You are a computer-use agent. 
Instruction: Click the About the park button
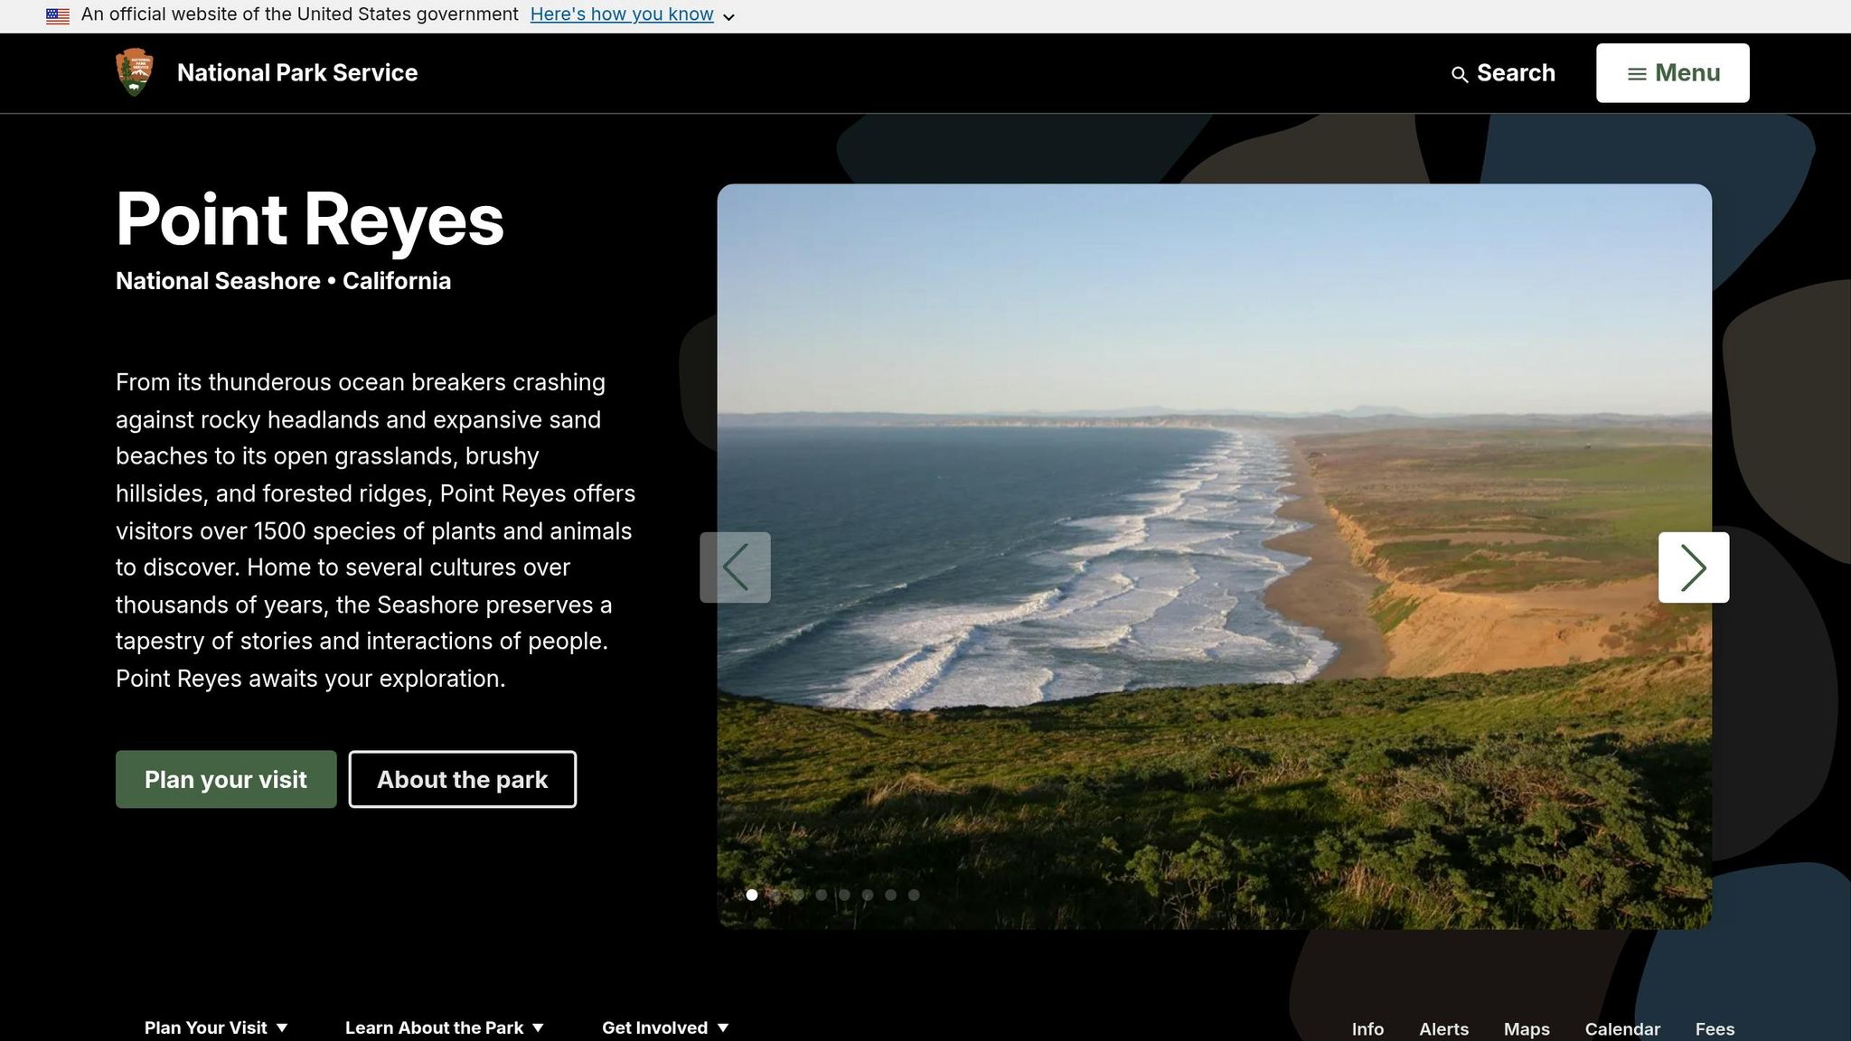[463, 779]
